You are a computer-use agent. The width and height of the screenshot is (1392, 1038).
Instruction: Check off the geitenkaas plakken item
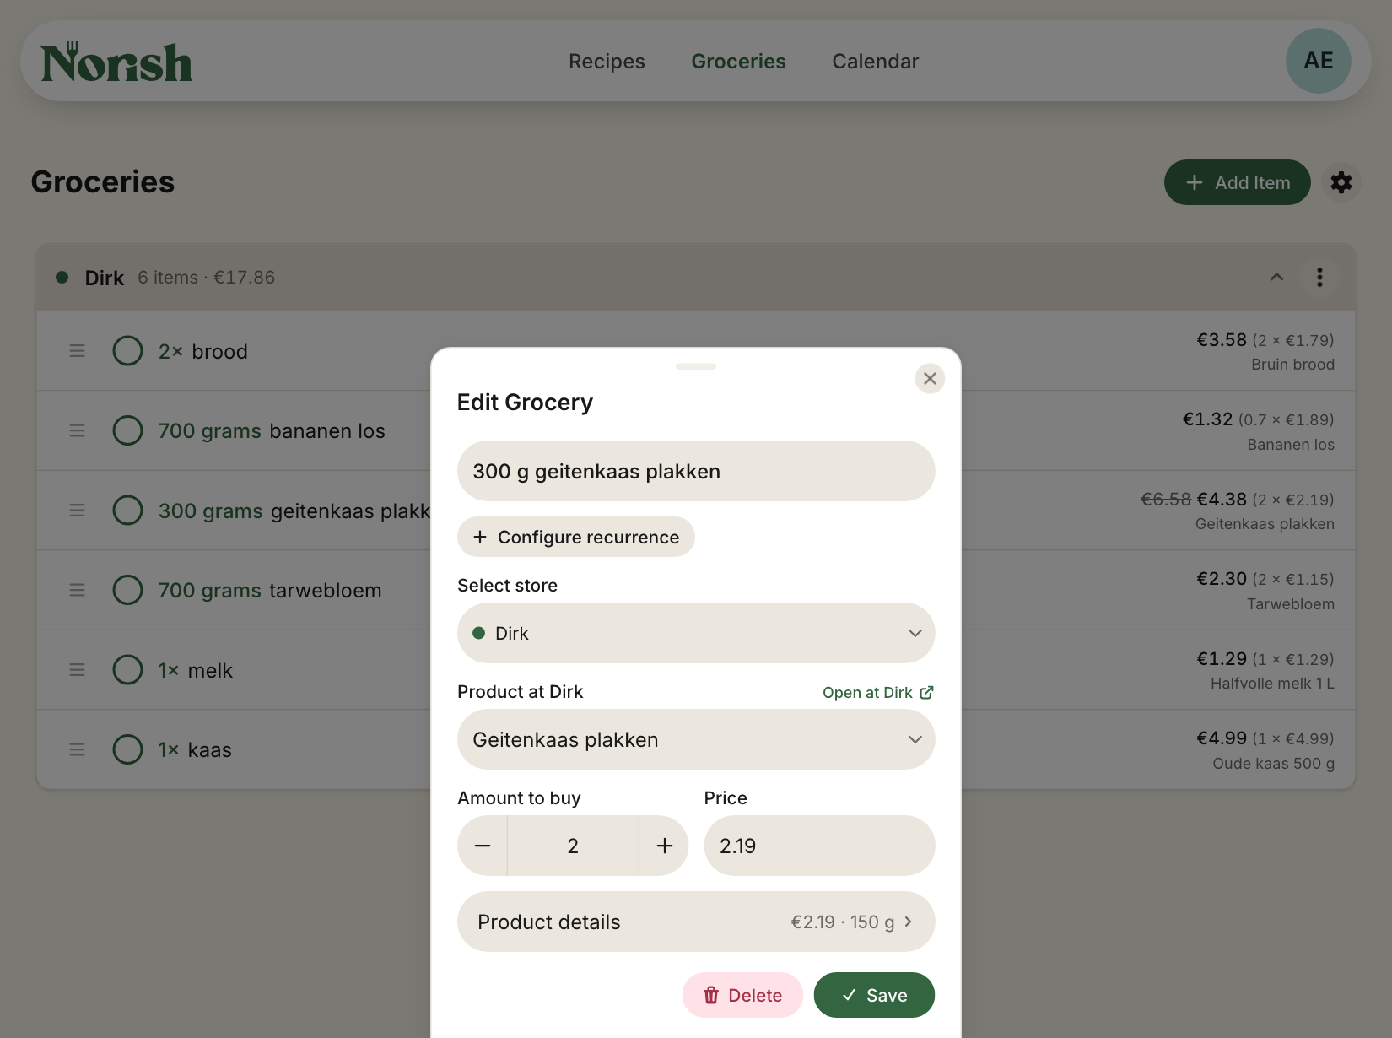point(127,511)
